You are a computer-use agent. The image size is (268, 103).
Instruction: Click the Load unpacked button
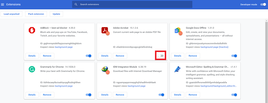[12, 14]
